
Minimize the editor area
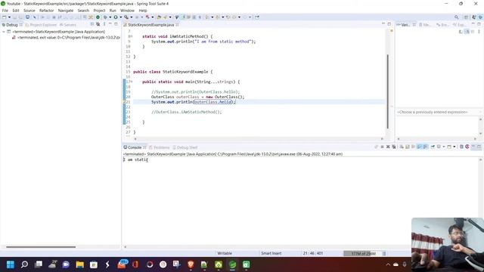(x=383, y=24)
